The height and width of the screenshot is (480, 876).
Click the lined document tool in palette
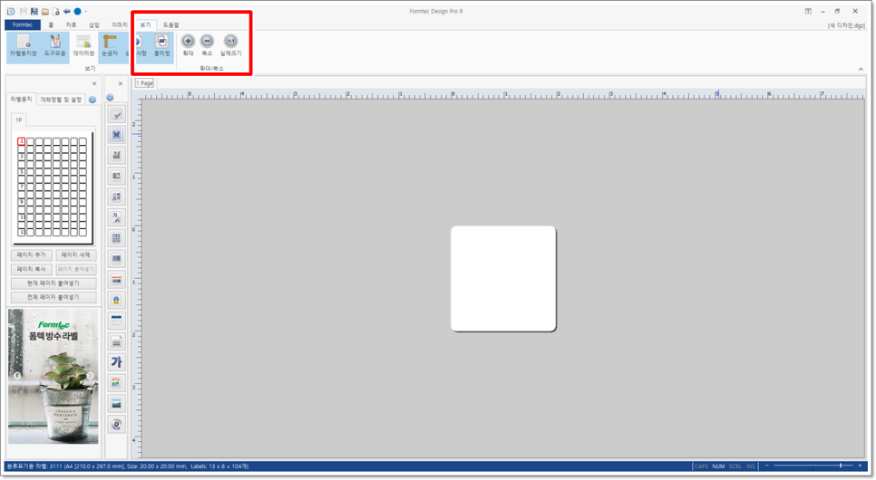click(x=116, y=341)
